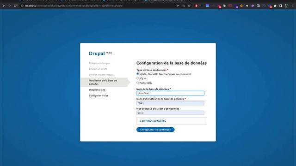The width and height of the screenshot is (296, 166).
Task: Select MySQL, MariaDB, Percona Server database type
Action: pos(138,74)
